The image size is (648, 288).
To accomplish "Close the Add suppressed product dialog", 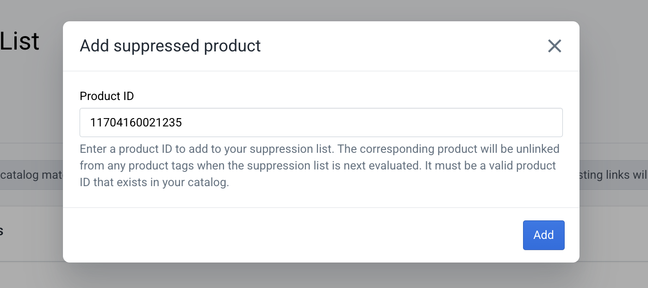I will (x=554, y=46).
